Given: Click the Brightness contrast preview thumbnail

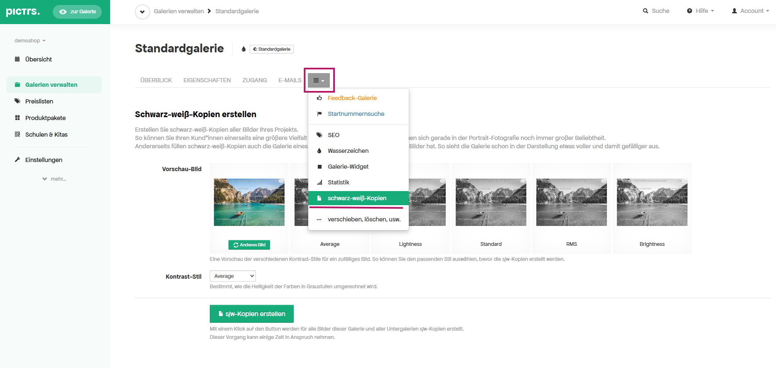Looking at the screenshot, I should pyautogui.click(x=652, y=202).
